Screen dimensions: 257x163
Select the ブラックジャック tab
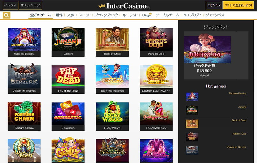point(106,15)
